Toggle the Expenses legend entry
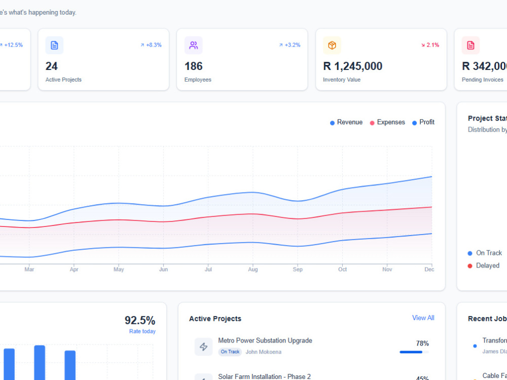This screenshot has width=507, height=380. tap(387, 122)
